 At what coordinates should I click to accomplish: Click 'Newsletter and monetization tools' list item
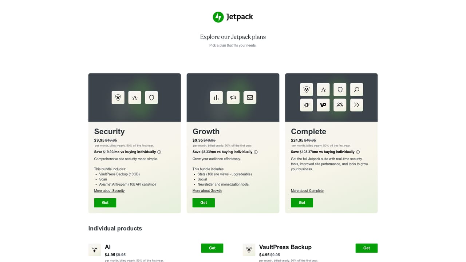(223, 184)
